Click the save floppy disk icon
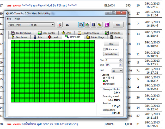This screenshot has height=129, width=165. tap(93, 25)
